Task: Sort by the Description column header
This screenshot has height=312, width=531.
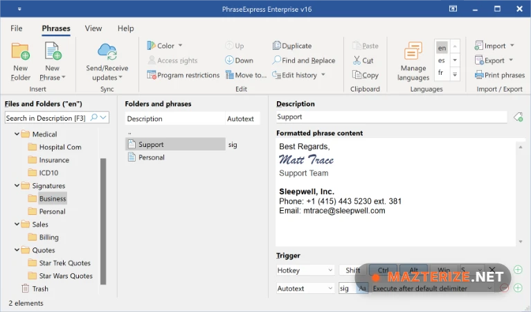Action: click(175, 119)
